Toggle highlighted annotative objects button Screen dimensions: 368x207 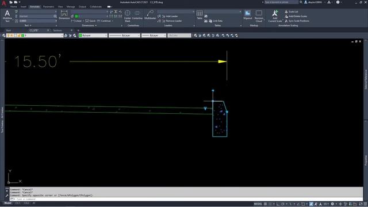(311, 204)
